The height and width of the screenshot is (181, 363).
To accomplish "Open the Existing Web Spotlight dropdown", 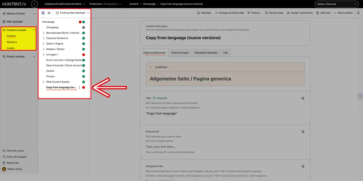I will click(x=73, y=13).
